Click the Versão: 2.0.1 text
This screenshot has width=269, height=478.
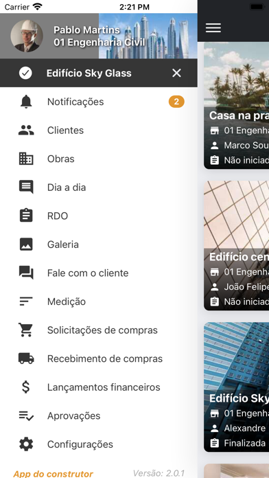[159, 473]
